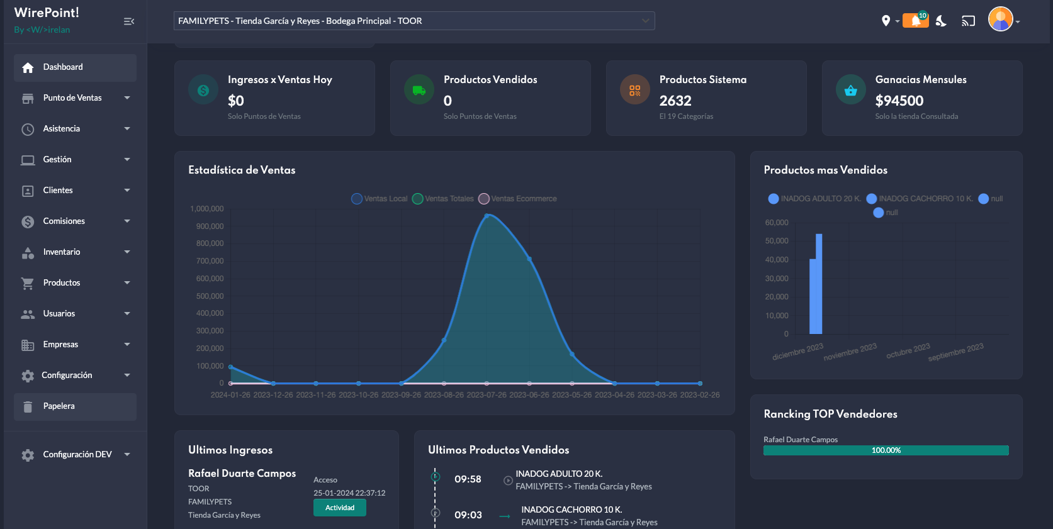Image resolution: width=1053 pixels, height=529 pixels.
Task: Toggle Ventas Totales chart series
Action: 443,199
